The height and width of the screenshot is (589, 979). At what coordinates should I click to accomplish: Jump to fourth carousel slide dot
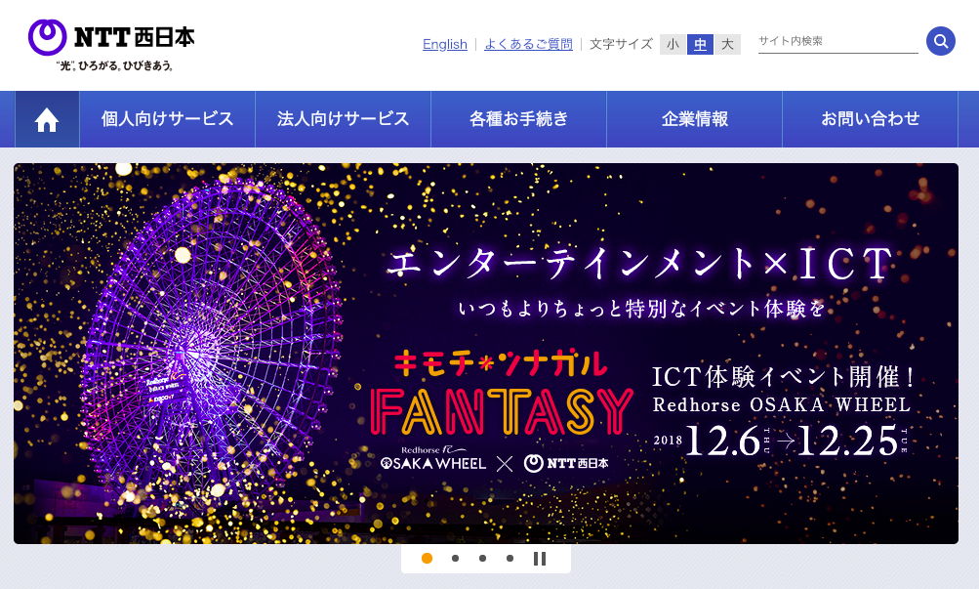510,559
